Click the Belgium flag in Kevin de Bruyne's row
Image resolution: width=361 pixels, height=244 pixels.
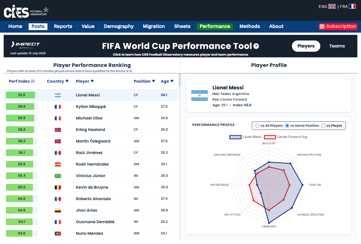(x=58, y=187)
